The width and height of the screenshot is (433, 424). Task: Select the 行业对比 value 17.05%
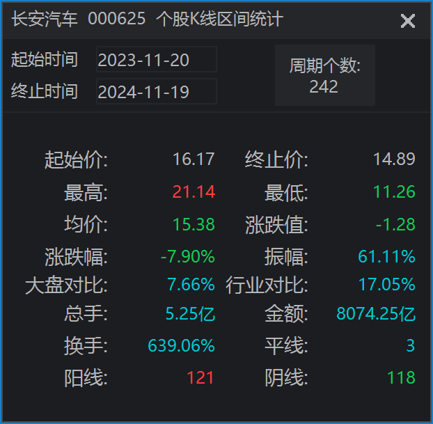tap(386, 284)
